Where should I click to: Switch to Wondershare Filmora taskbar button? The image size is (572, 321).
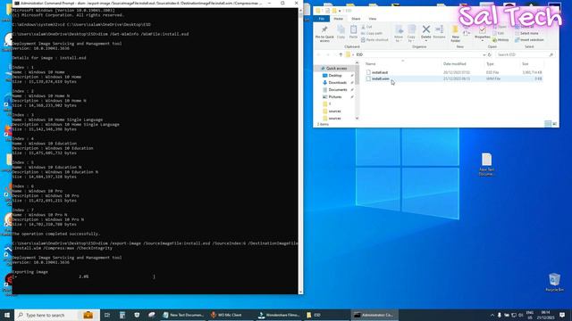click(x=279, y=315)
